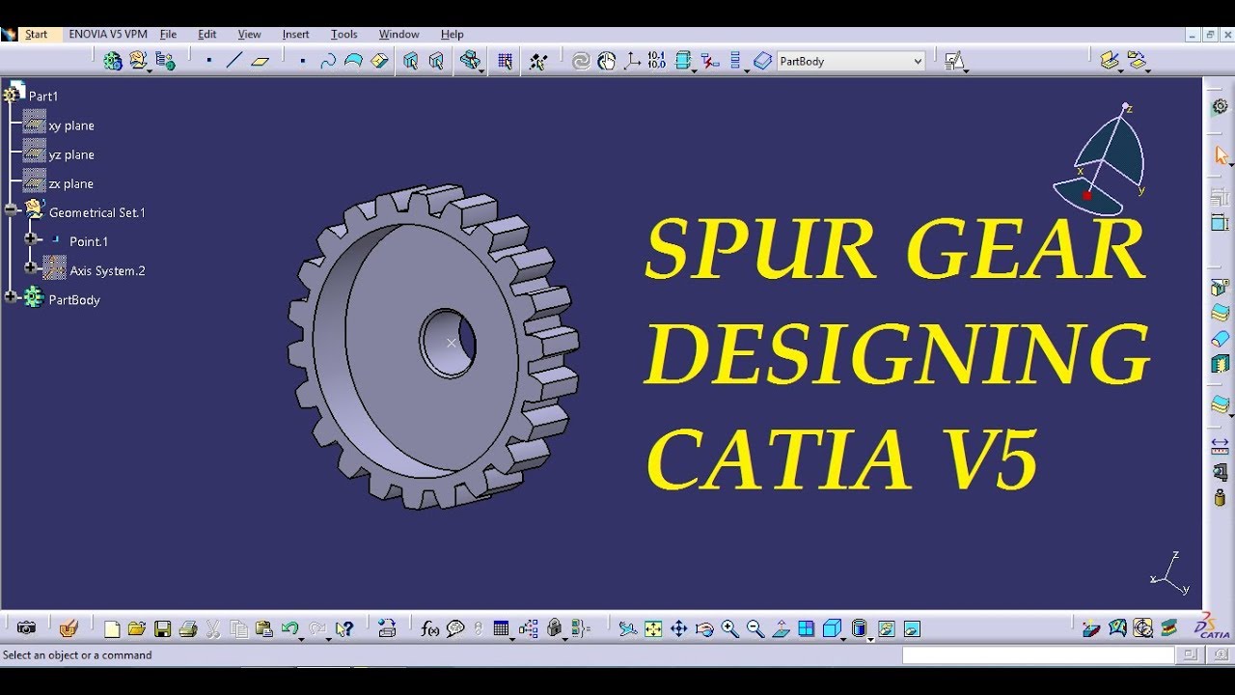Select the Line tool
Image resolution: width=1235 pixels, height=695 pixels.
point(234,61)
